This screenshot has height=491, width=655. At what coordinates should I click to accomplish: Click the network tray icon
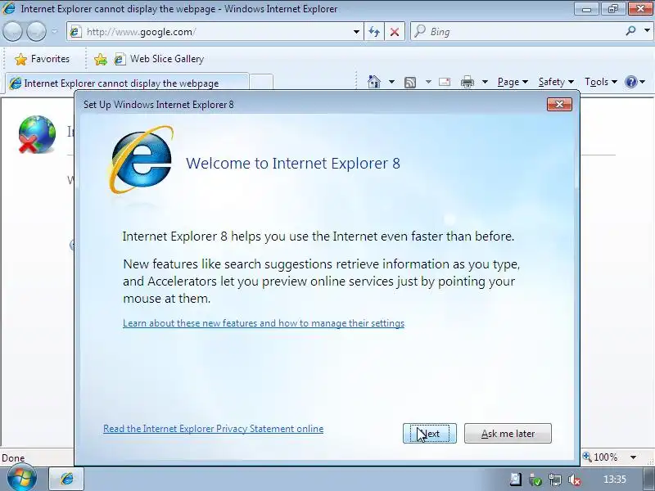(x=555, y=480)
